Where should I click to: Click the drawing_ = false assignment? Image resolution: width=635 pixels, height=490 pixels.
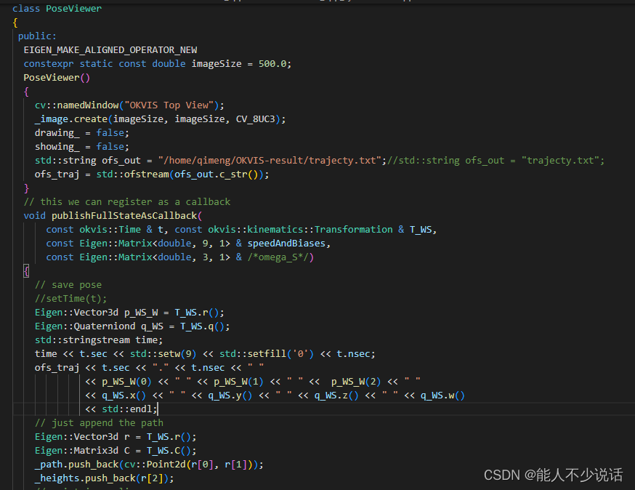80,132
